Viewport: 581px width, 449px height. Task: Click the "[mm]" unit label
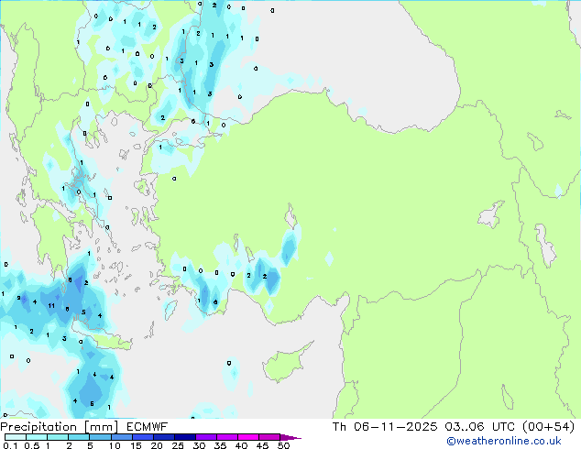(102, 427)
